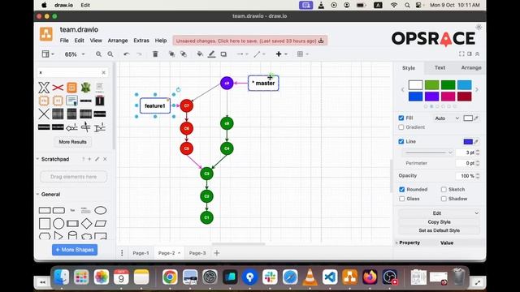Delete selection with trash icon

click(155, 54)
